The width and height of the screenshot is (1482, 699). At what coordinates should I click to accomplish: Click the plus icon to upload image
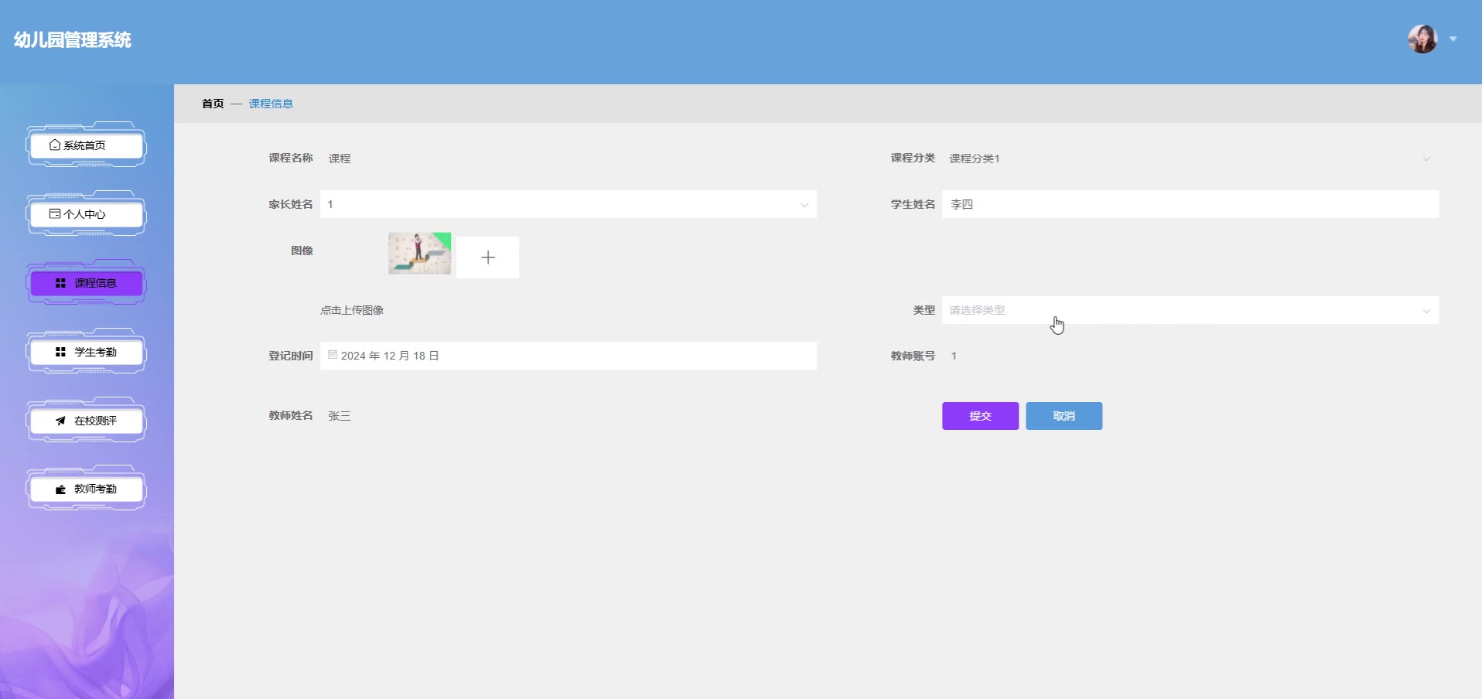coord(487,257)
